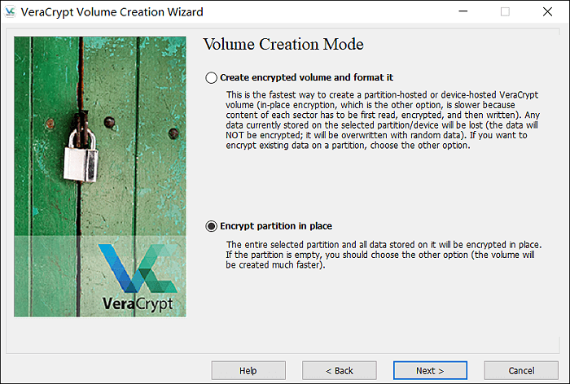Click the Volume Creation Mode heading
Screen dimensions: 570x384
pyautogui.click(x=283, y=44)
